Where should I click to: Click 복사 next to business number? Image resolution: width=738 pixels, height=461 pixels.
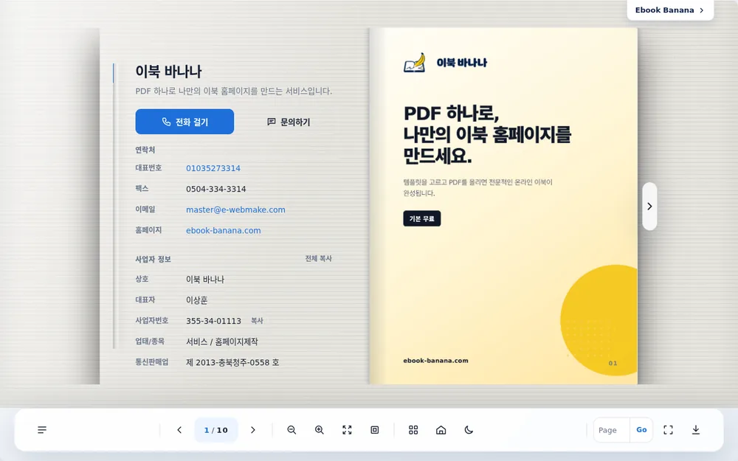257,321
